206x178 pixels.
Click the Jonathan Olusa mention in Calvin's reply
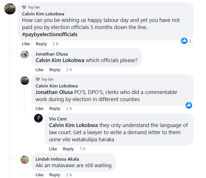coord(54,92)
